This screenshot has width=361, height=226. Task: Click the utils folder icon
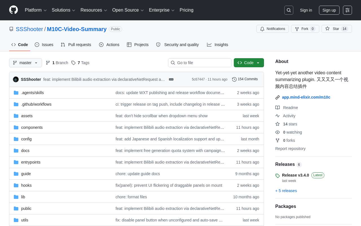tap(16, 220)
